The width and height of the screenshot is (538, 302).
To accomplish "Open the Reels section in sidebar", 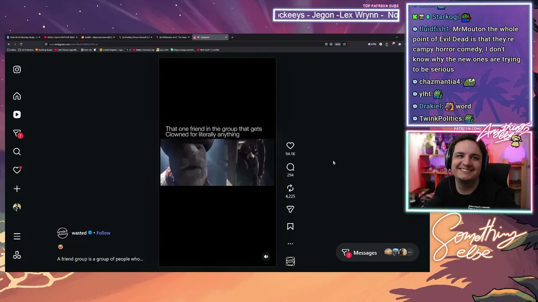I will point(17,115).
